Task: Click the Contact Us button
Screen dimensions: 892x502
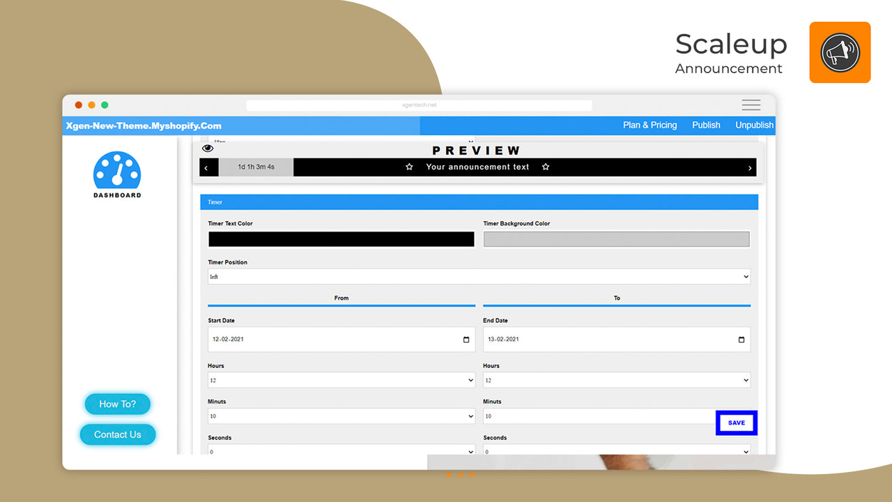Action: pos(117,434)
